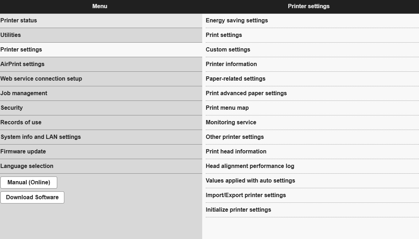Start Web service connection setup
419x239 pixels.
(40, 78)
